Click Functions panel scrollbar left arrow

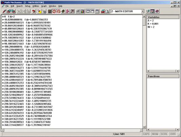148,130
